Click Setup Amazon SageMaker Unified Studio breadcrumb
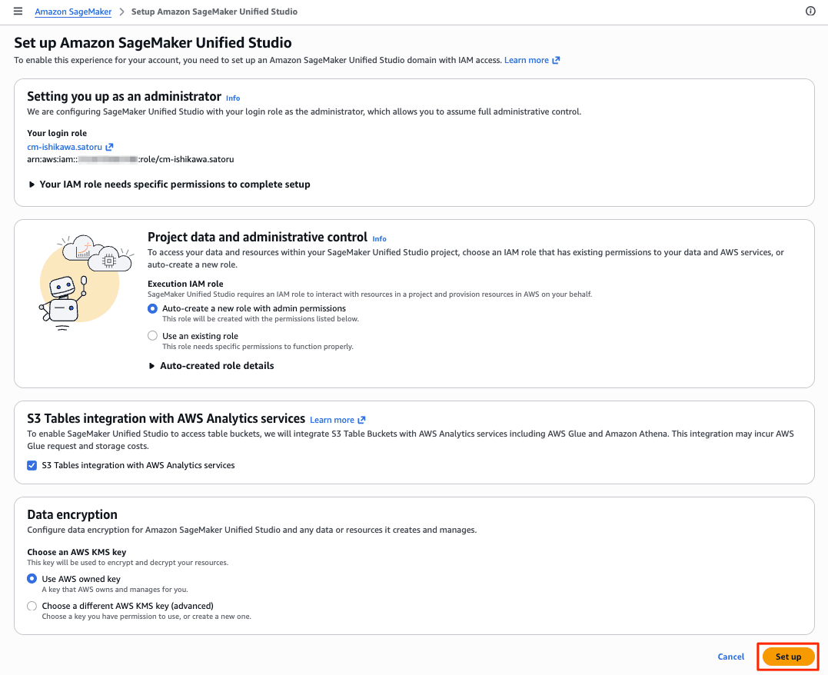Viewport: 828px width, 675px height. click(214, 12)
